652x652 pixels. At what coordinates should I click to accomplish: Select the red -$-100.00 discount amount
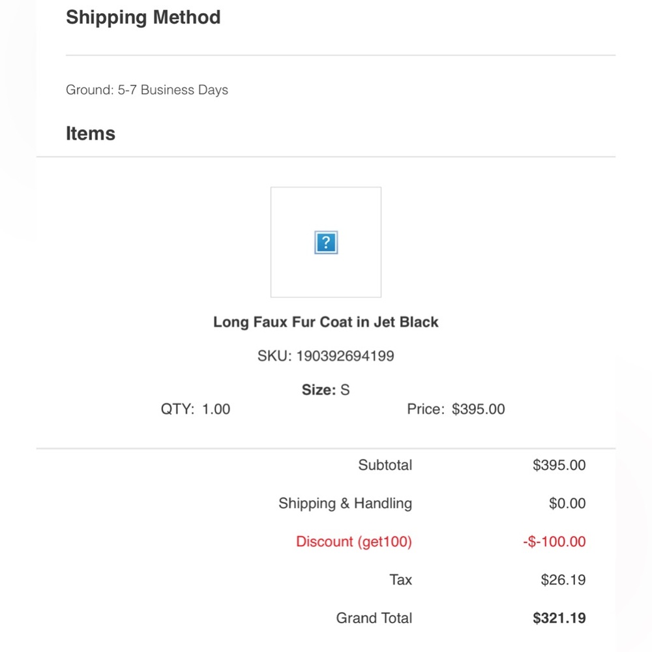(x=554, y=542)
